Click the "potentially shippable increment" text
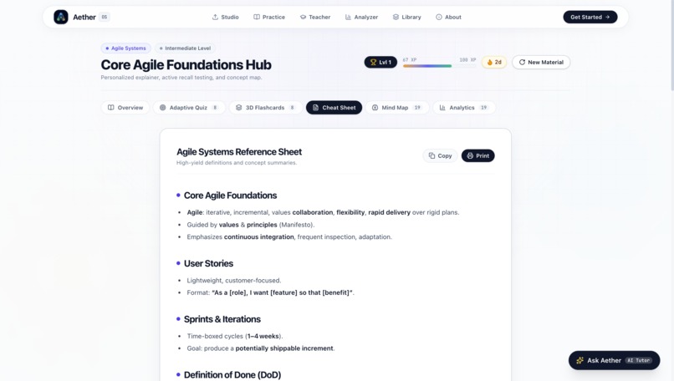The height and width of the screenshot is (381, 674). coord(284,348)
